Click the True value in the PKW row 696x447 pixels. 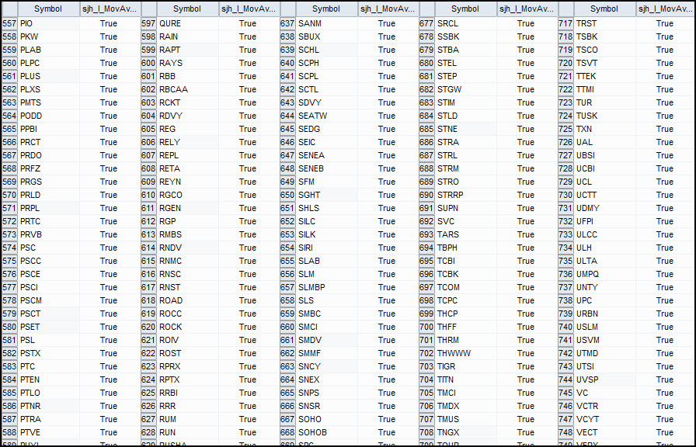109,36
